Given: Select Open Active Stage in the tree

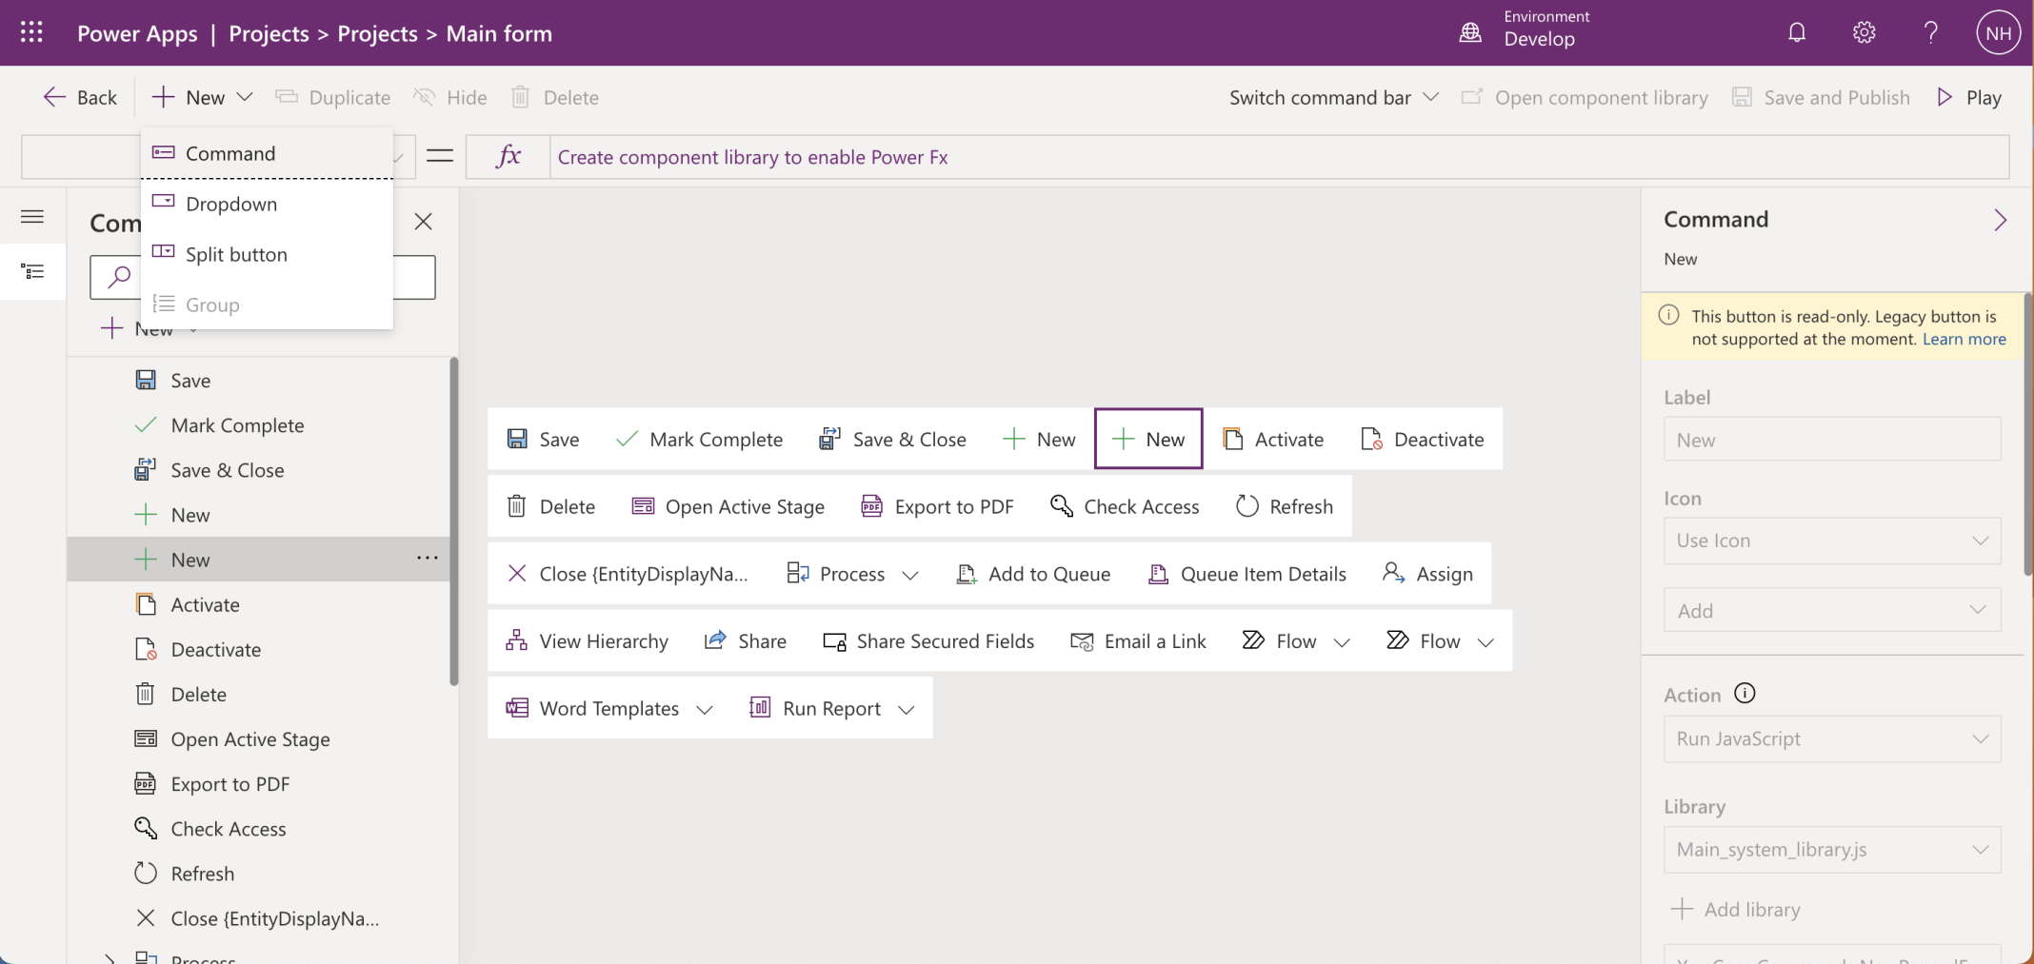Looking at the screenshot, I should [258, 739].
